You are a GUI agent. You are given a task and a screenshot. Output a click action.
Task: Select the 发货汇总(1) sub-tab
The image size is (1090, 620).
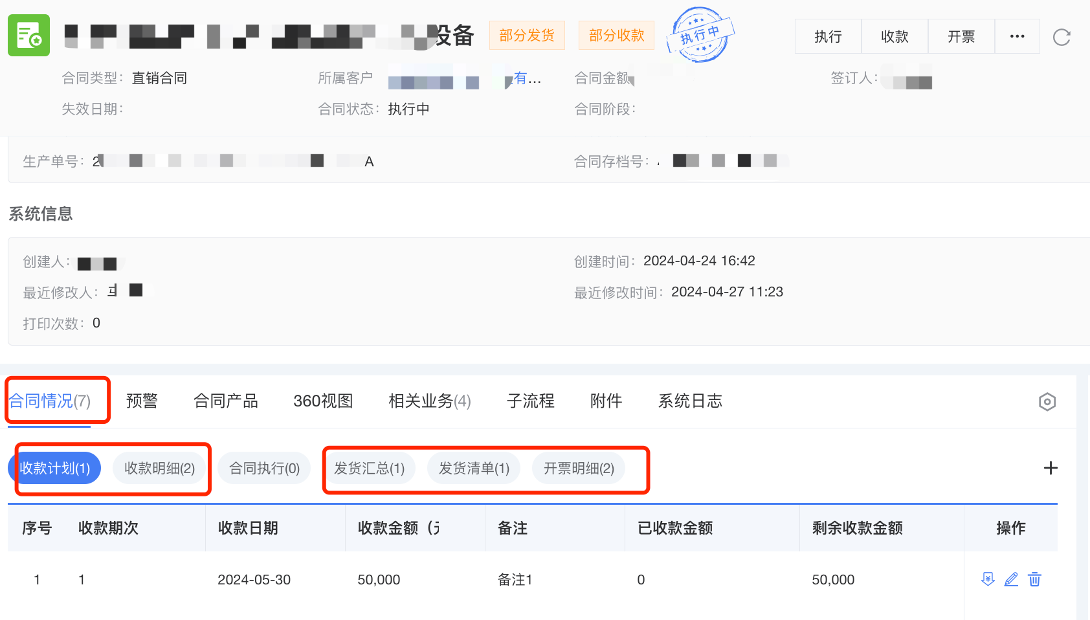369,469
